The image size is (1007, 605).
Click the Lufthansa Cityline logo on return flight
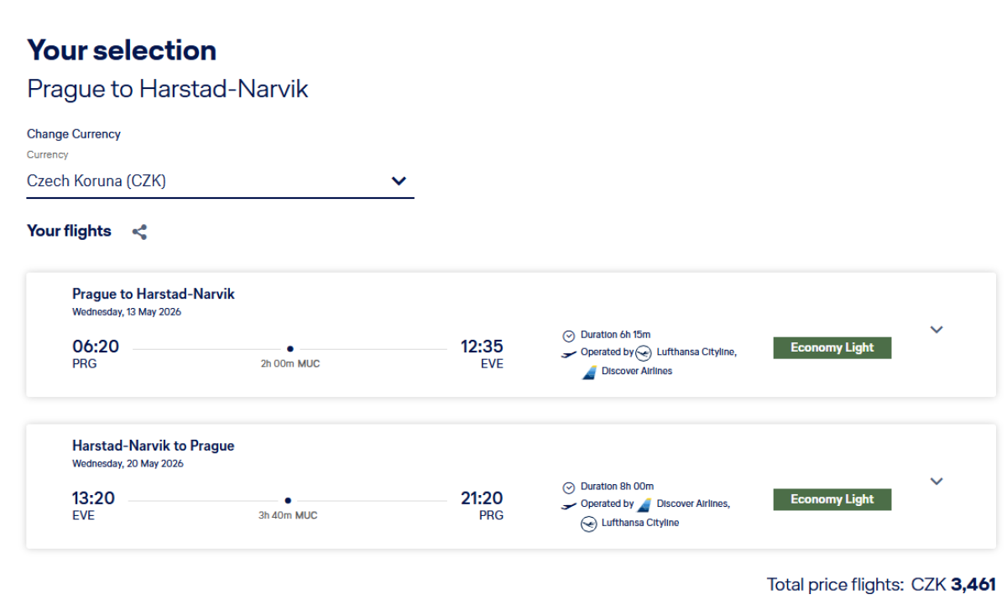tap(589, 524)
